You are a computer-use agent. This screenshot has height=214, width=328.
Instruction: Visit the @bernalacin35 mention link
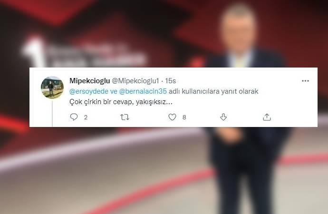(143, 91)
